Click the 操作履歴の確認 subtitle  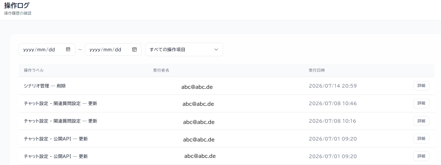coord(18,13)
